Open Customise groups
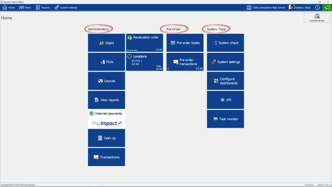332x187 pixels. (x=317, y=18)
